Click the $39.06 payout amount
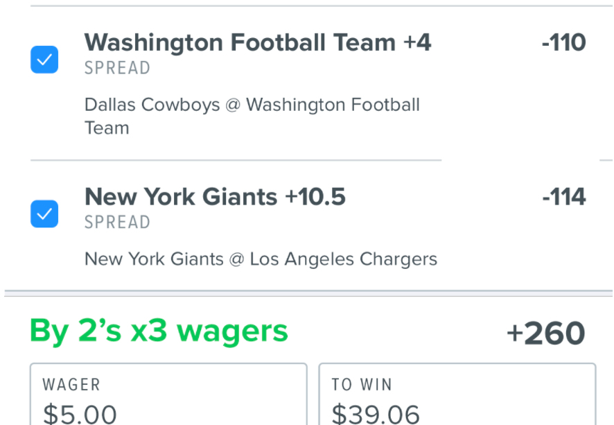Screen dimensions: 614x425 pyautogui.click(x=376, y=414)
